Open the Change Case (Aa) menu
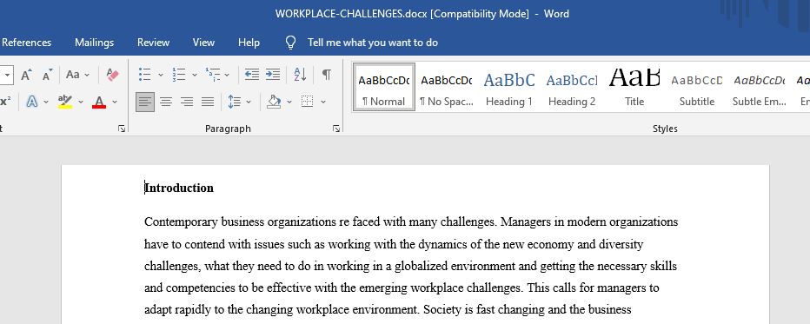 click(73, 75)
